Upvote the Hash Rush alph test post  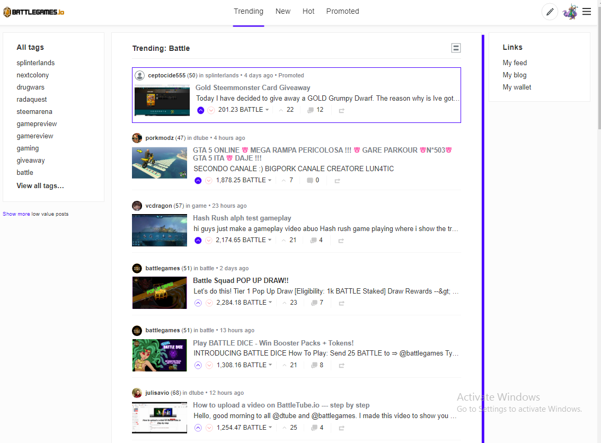pyautogui.click(x=198, y=241)
